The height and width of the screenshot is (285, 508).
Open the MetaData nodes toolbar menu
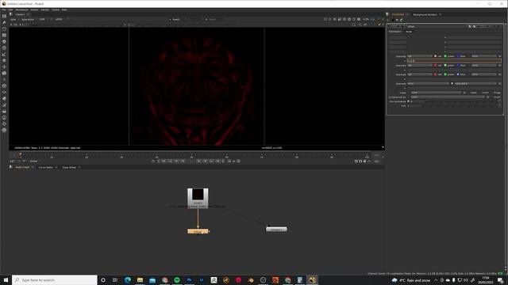(4, 98)
